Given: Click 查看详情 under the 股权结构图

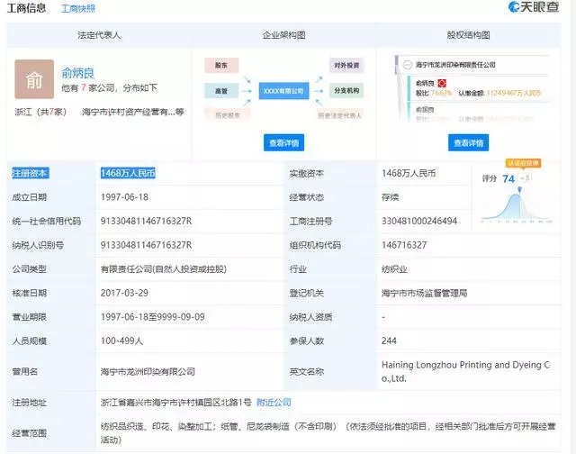Looking at the screenshot, I should pyautogui.click(x=468, y=142).
